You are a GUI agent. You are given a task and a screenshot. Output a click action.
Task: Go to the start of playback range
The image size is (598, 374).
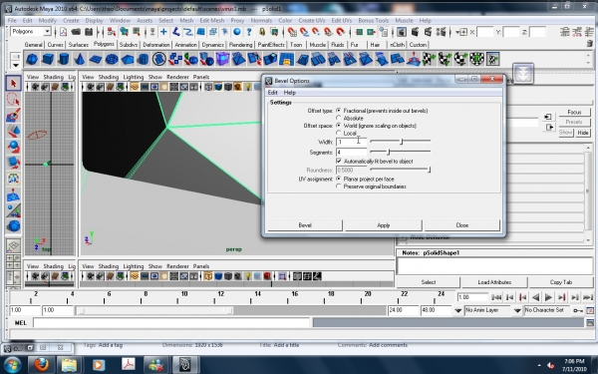click(x=496, y=297)
